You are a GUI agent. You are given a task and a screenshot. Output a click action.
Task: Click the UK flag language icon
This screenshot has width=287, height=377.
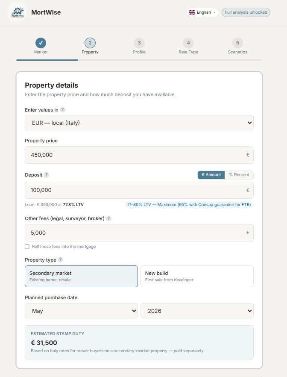(192, 12)
